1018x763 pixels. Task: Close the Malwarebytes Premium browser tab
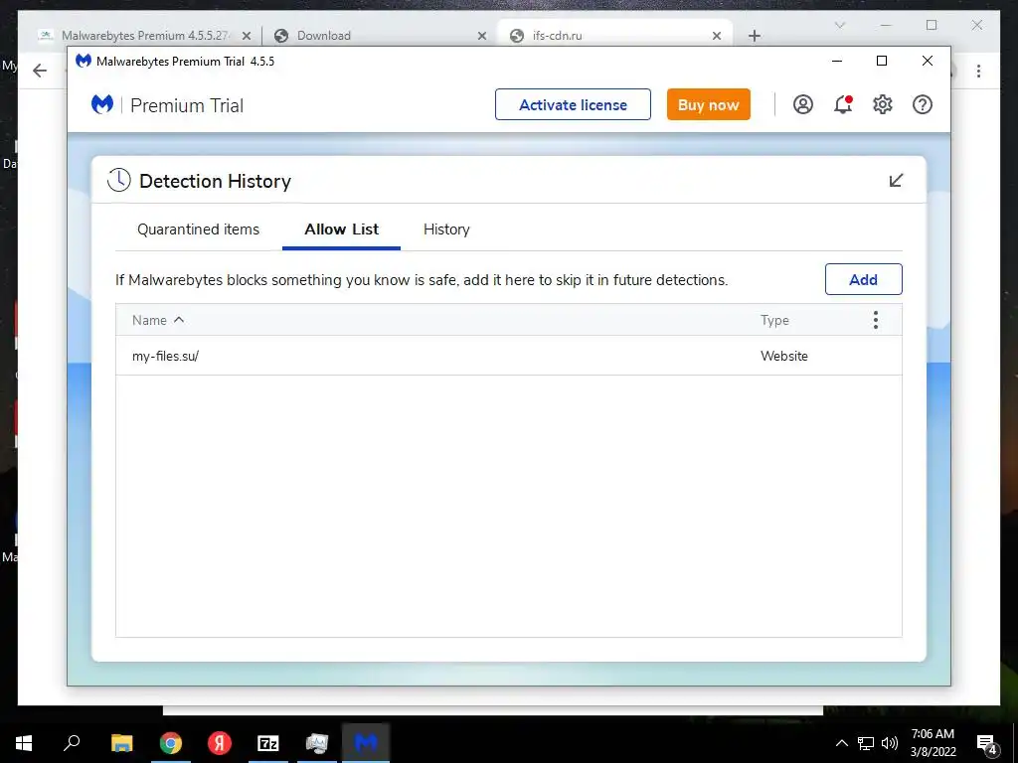pyautogui.click(x=247, y=36)
